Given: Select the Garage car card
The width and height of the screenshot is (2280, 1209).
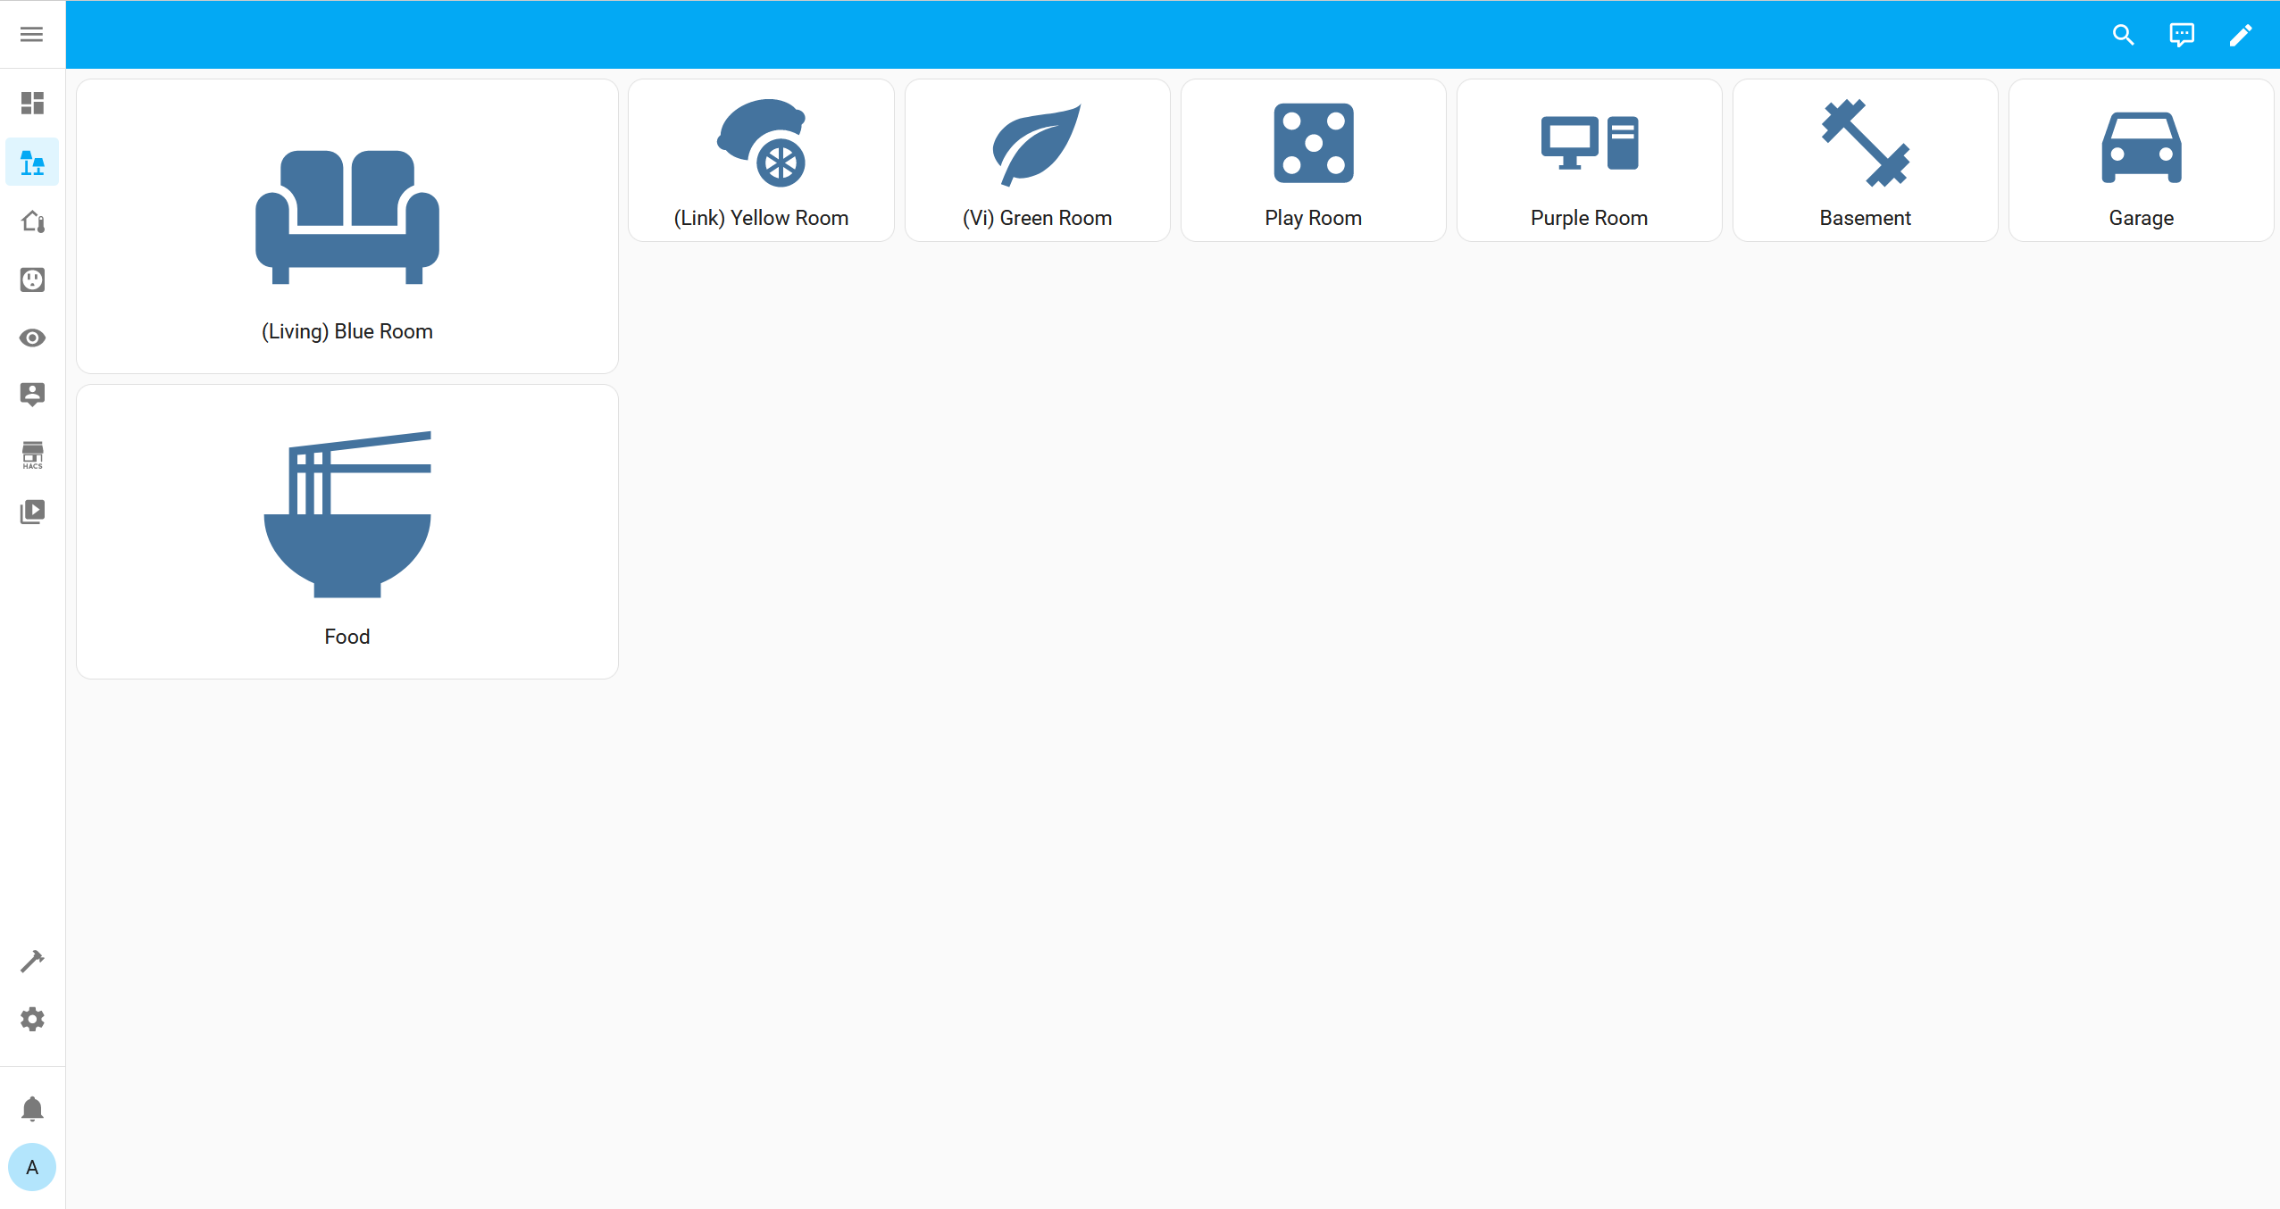Looking at the screenshot, I should pos(2141,161).
